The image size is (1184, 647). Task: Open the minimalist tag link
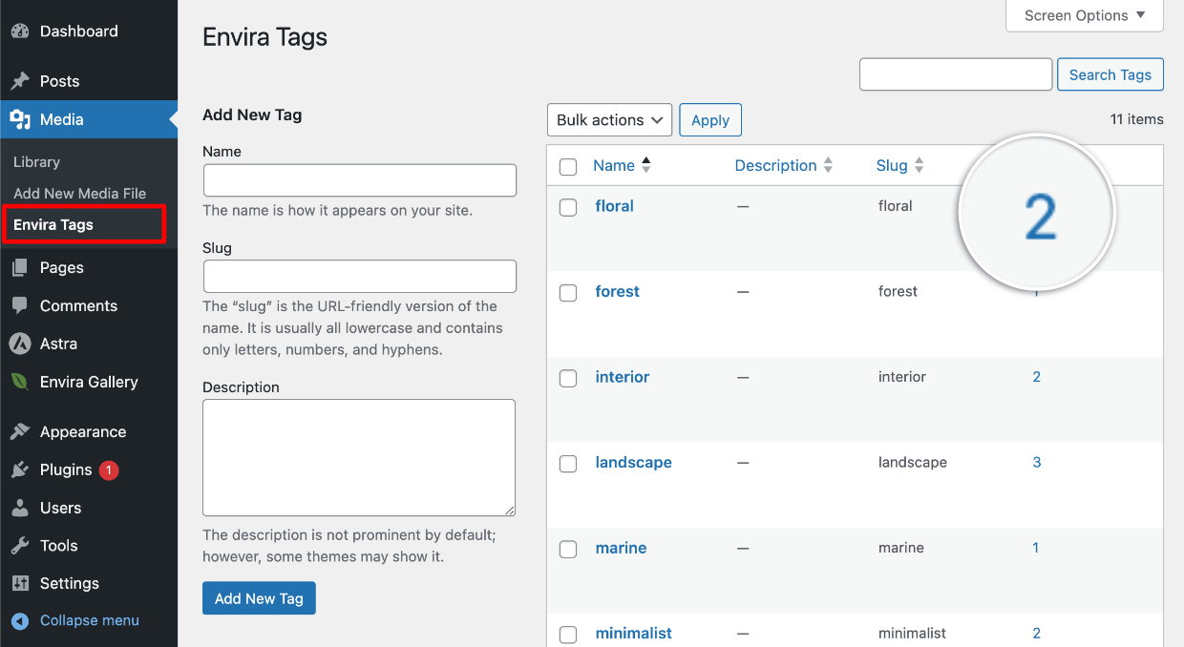pyautogui.click(x=633, y=633)
